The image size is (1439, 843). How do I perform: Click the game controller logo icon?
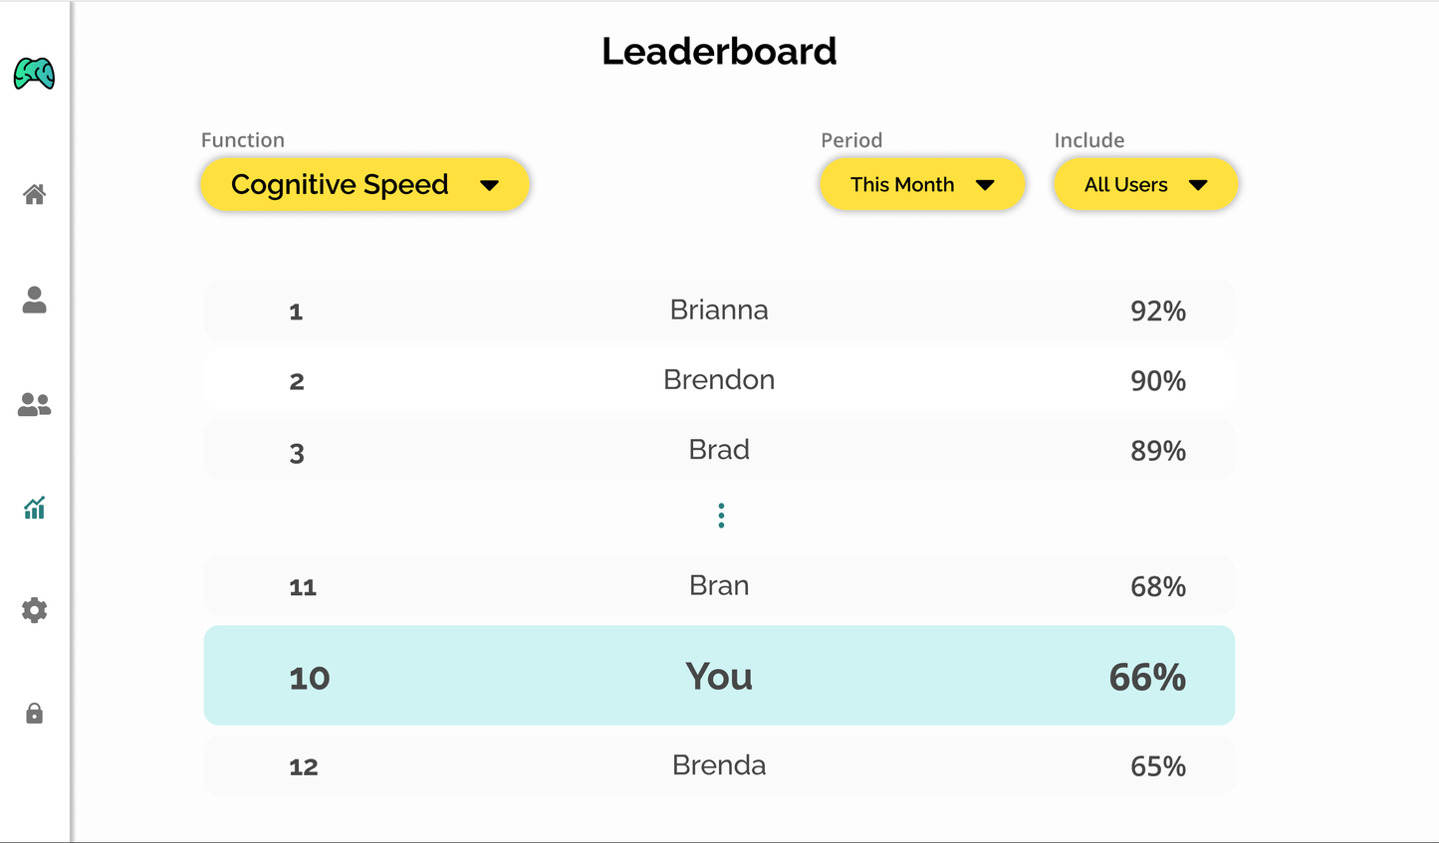34,74
